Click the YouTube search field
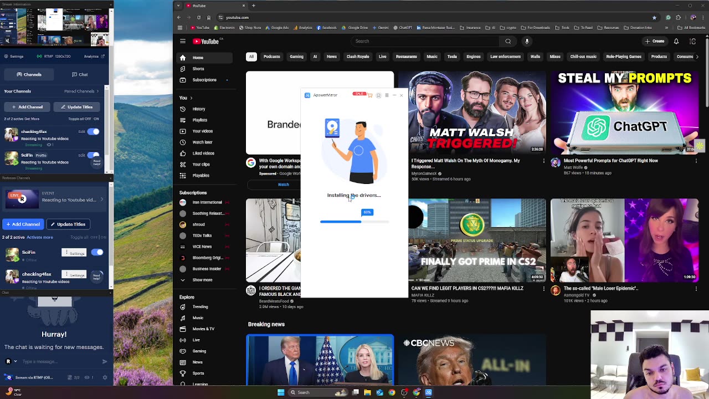Screen dimensions: 709x399 (425, 41)
